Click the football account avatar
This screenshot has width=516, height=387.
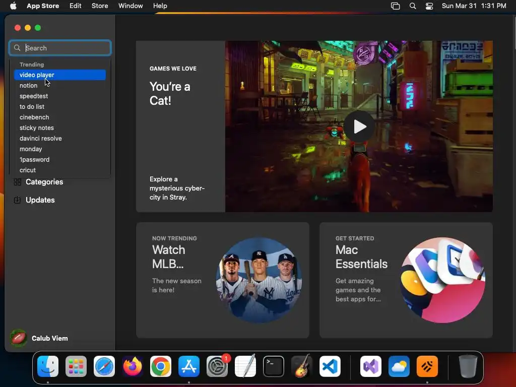click(x=19, y=338)
